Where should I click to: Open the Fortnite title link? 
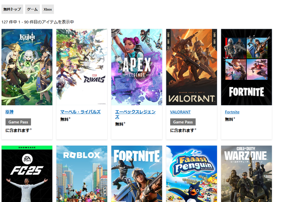(x=232, y=112)
